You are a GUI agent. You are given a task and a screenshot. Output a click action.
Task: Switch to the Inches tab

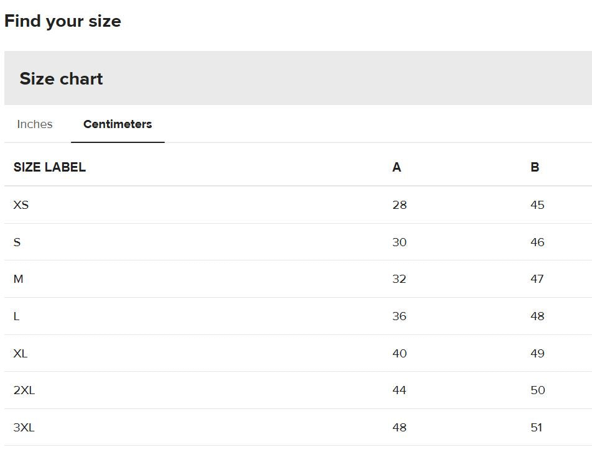point(35,124)
